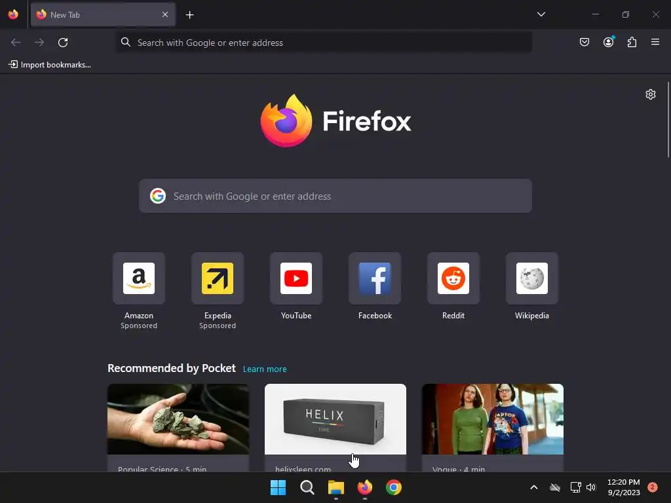The width and height of the screenshot is (671, 503).
Task: Open the Helix mattress box thumbnail
Action: point(335,419)
